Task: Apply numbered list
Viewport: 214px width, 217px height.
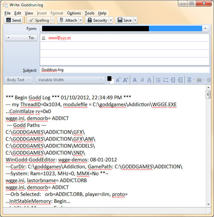Action: tap(166, 80)
